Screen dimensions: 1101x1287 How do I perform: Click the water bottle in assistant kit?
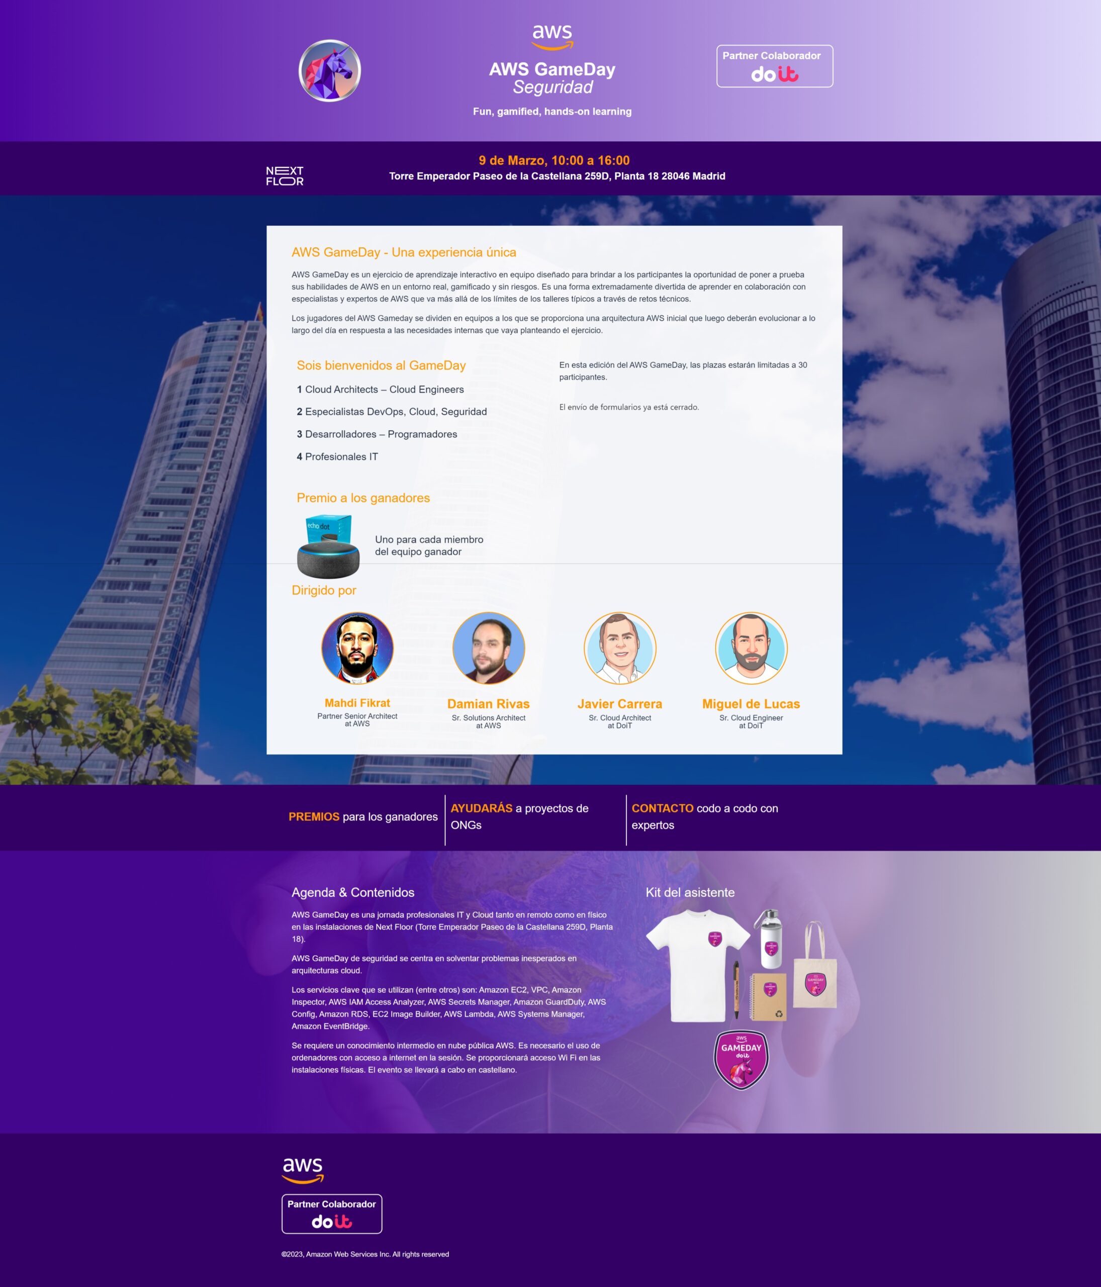click(769, 939)
